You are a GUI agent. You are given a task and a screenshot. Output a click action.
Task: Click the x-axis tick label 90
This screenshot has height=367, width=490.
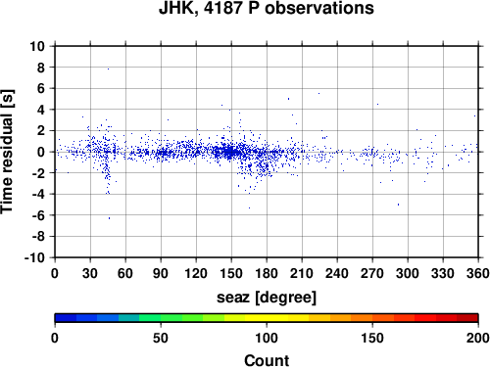pyautogui.click(x=161, y=273)
